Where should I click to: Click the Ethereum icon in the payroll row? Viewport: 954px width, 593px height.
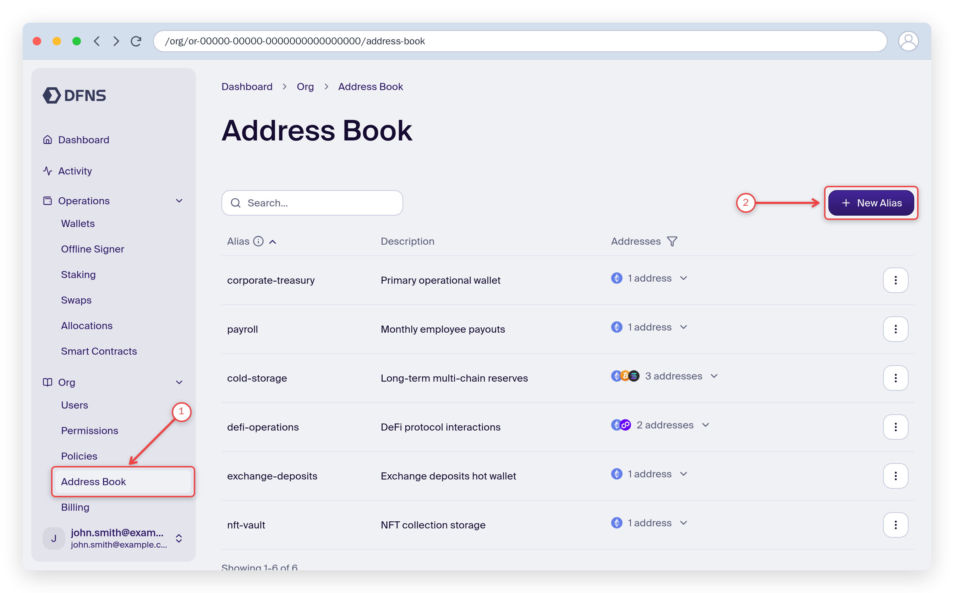pos(616,327)
